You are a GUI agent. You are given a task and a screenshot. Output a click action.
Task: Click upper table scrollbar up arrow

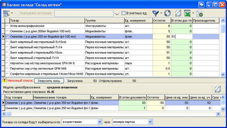tap(223, 20)
